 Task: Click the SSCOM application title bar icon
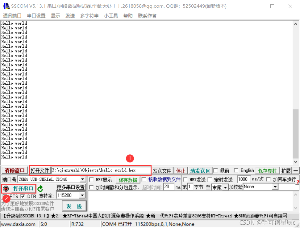pyautogui.click(x=6, y=6)
